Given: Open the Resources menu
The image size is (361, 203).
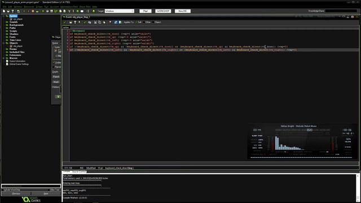Looking at the screenshot, I should (29, 7).
